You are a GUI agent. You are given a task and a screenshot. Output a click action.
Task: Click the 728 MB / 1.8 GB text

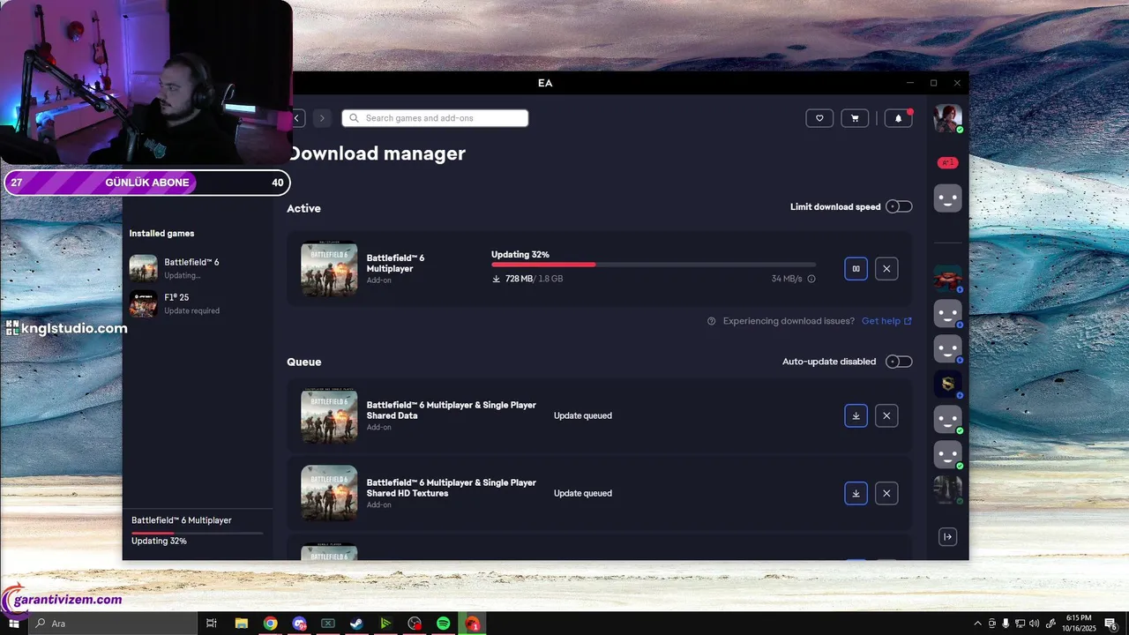tap(534, 279)
